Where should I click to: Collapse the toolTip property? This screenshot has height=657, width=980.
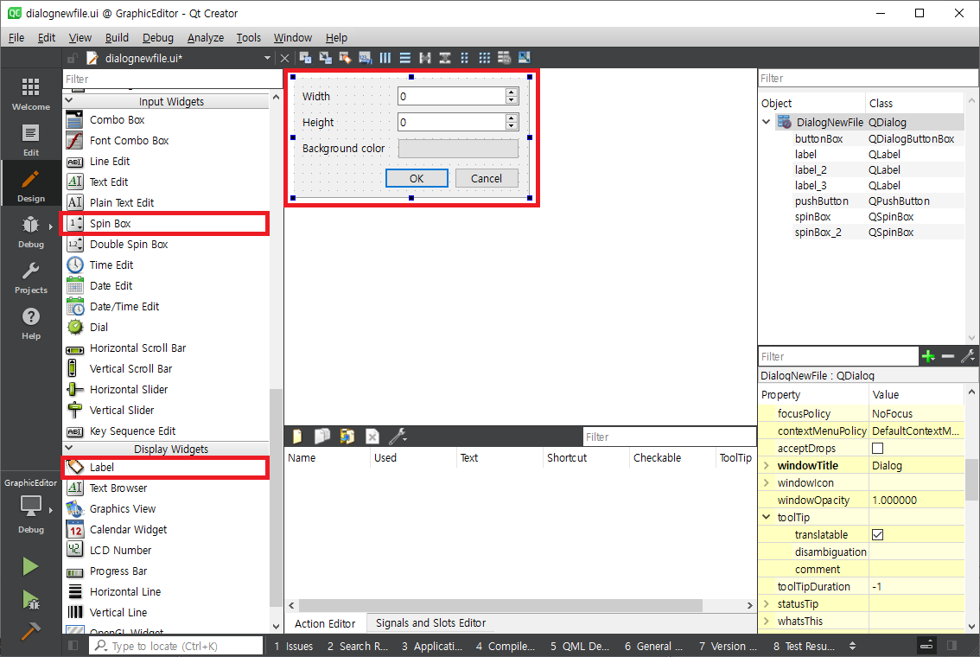click(767, 517)
